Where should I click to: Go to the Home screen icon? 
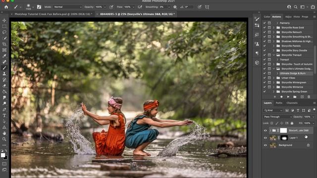point(6,7)
